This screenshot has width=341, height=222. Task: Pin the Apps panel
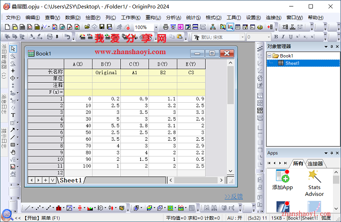point(331,153)
